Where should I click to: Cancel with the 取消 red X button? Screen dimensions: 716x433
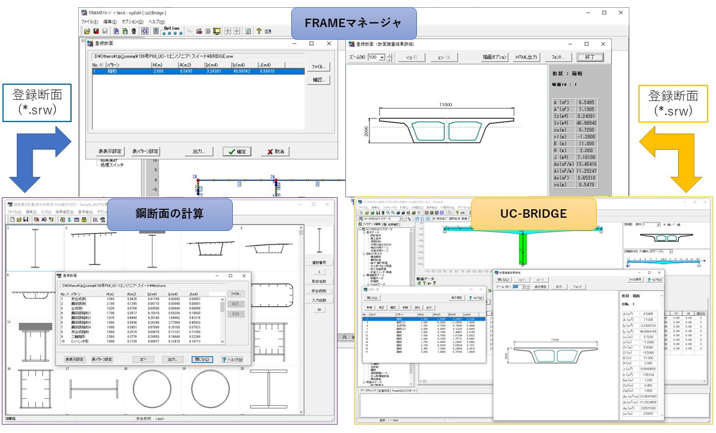(x=276, y=152)
